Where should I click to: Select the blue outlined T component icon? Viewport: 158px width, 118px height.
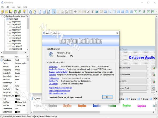114,12
